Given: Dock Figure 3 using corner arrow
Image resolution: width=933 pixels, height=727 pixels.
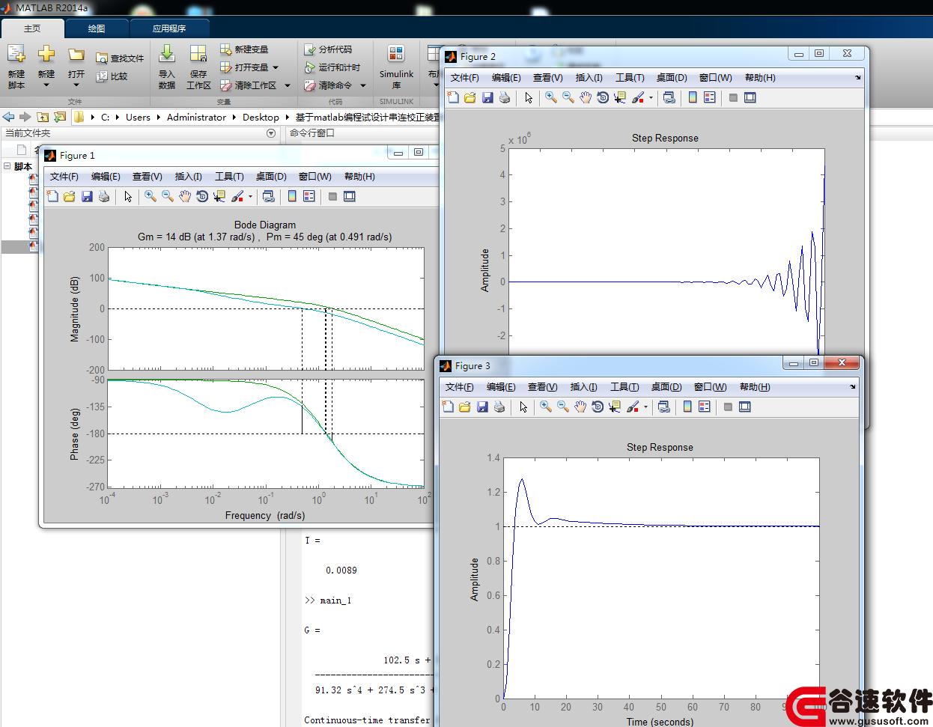Looking at the screenshot, I should [x=853, y=386].
